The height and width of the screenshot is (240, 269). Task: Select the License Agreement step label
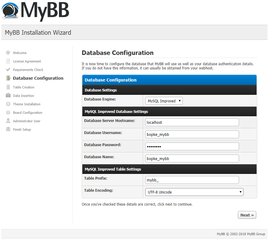pyautogui.click(x=27, y=61)
